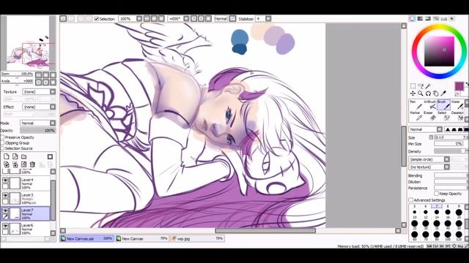469x263 pixels.
Task: Choose the Deselect brush tool
Action: [457, 116]
